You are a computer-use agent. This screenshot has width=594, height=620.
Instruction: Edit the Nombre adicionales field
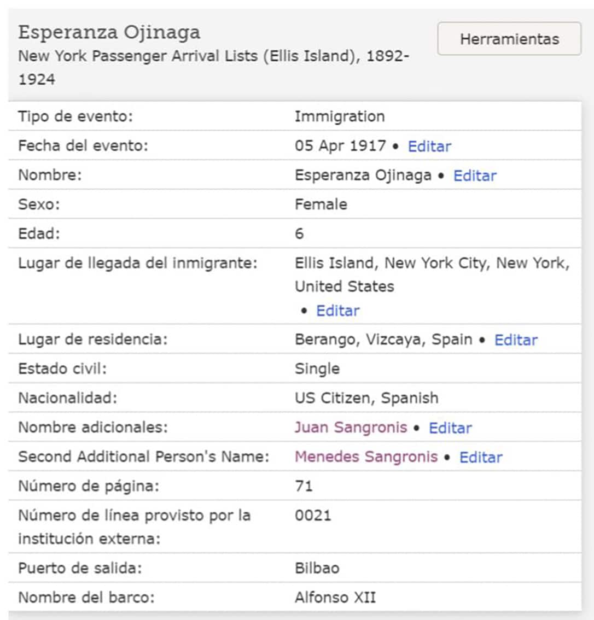click(450, 428)
